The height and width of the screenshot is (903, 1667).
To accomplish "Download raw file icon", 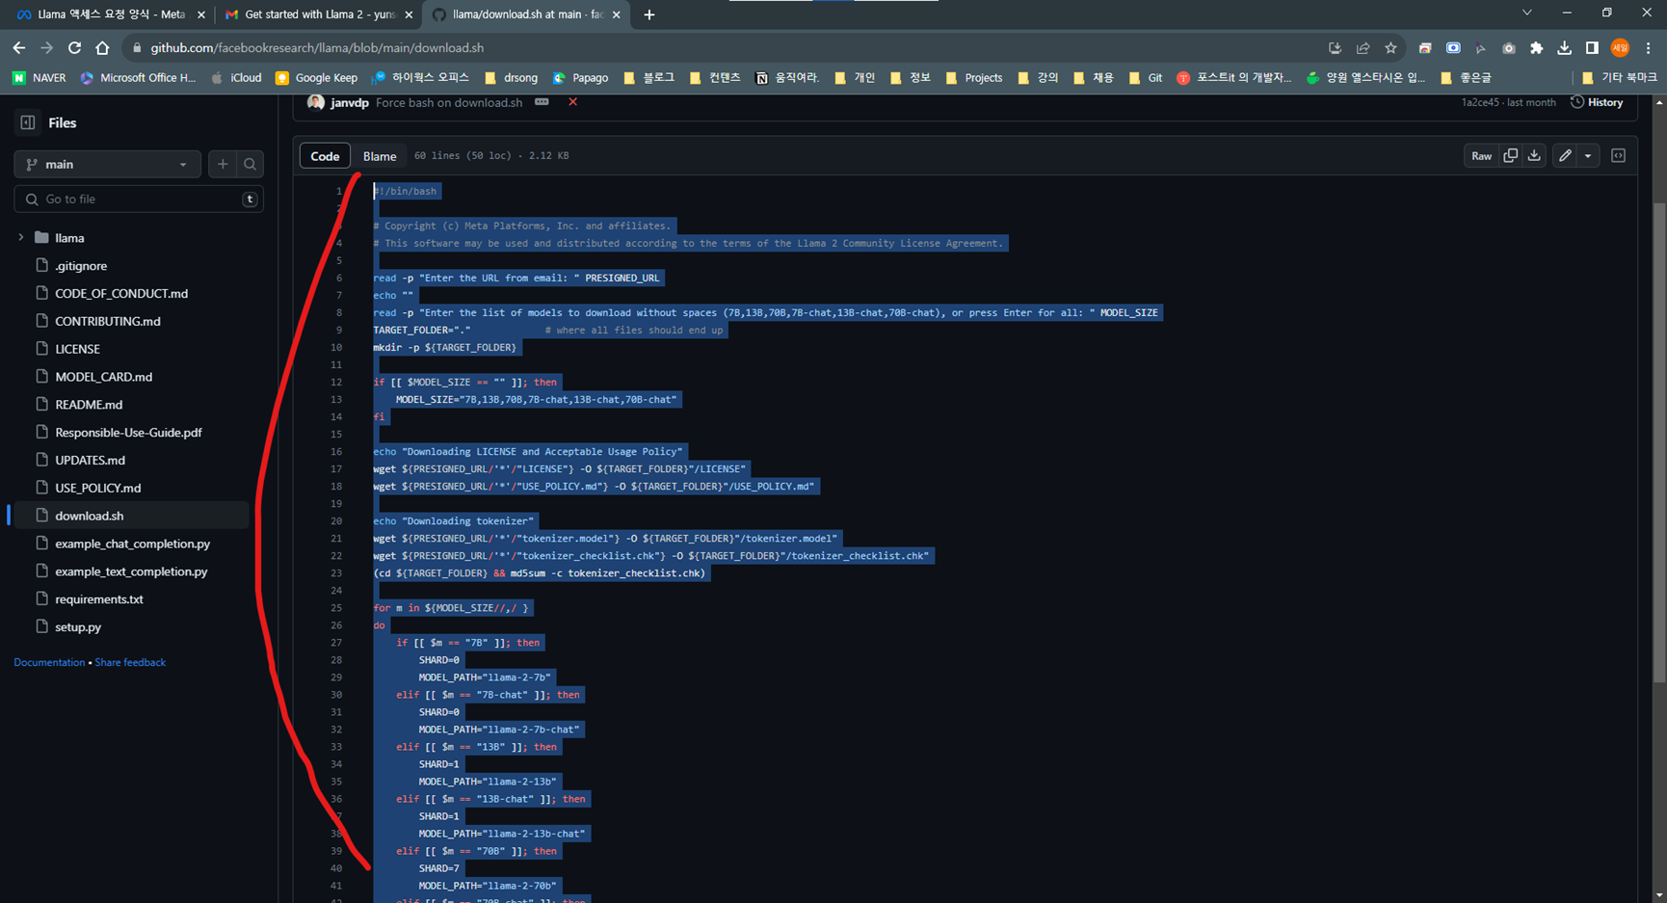I will click(1534, 156).
